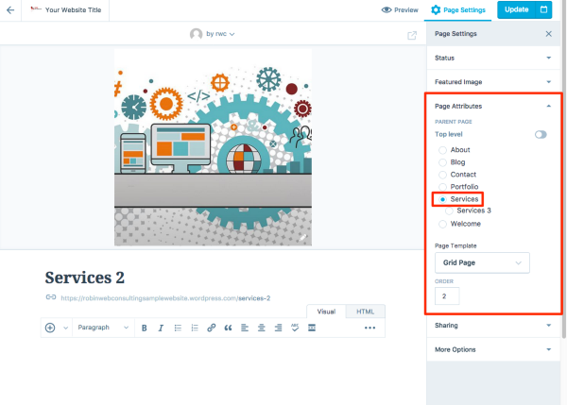
Task: Click the add content plus icon
Action: pyautogui.click(x=50, y=328)
